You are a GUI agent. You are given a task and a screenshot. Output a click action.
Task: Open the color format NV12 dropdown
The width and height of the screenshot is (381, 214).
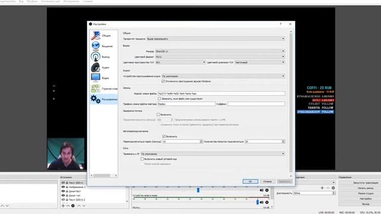pyautogui.click(x=220, y=57)
